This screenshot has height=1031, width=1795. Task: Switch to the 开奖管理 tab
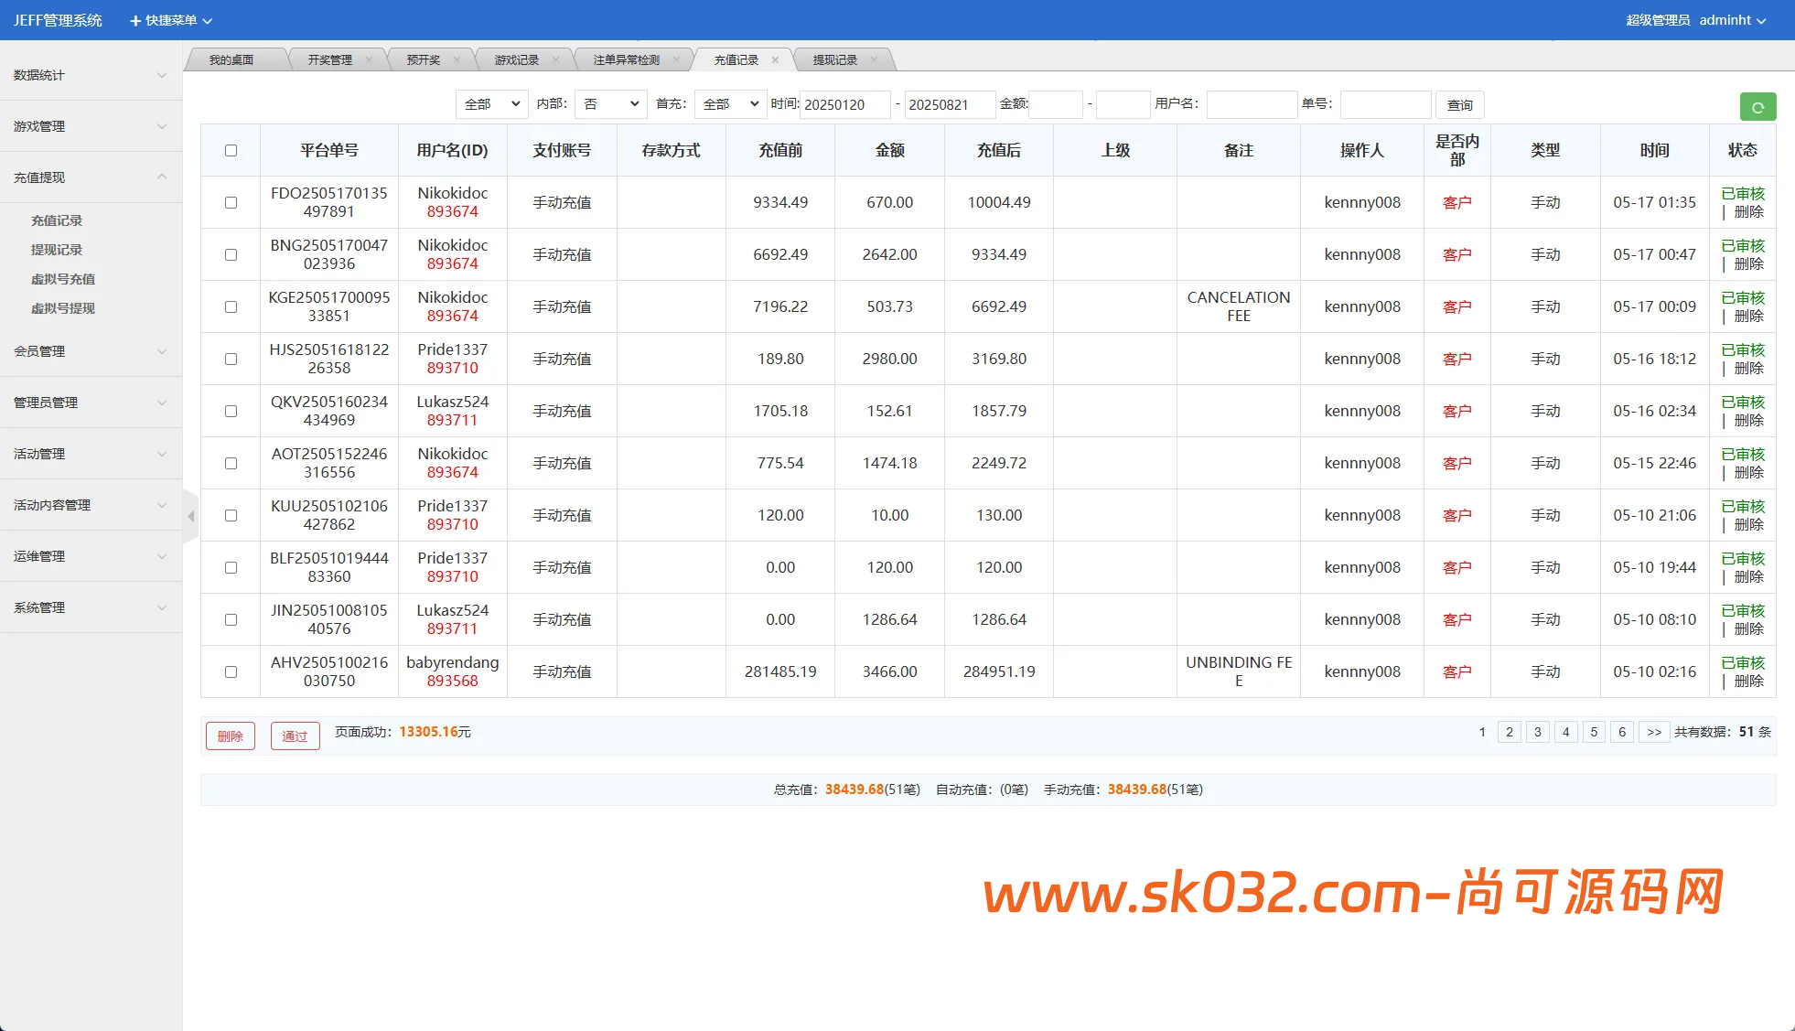click(329, 60)
